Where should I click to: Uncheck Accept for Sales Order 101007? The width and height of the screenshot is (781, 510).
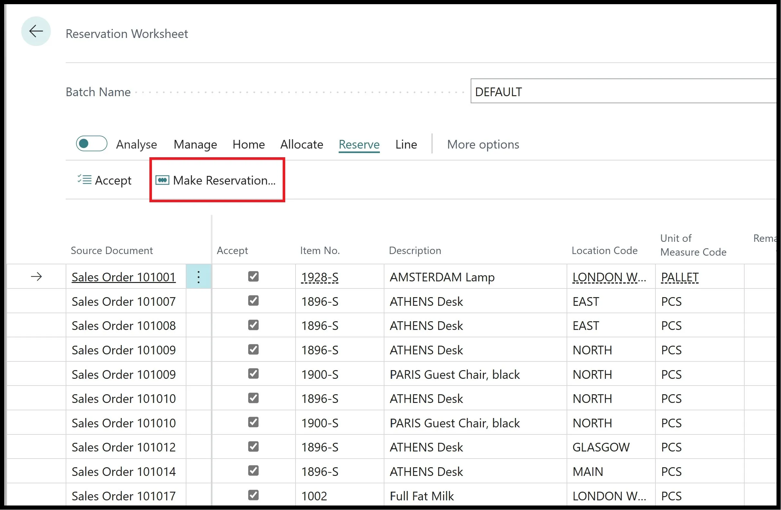(x=253, y=301)
